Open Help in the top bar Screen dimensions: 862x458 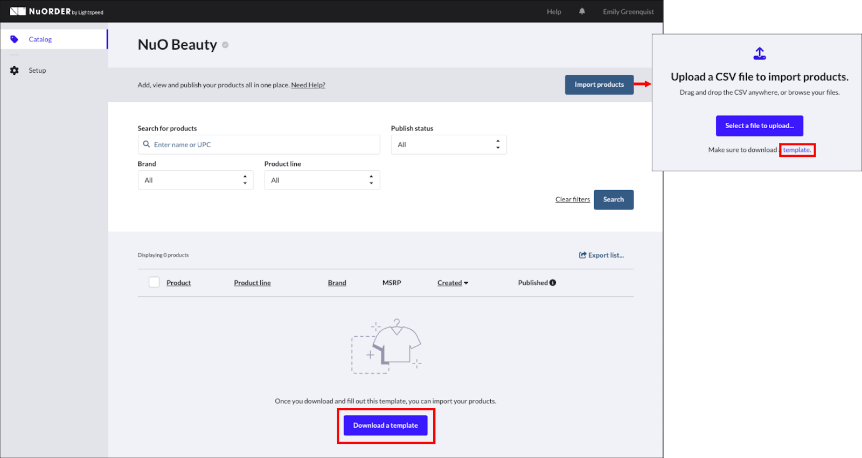click(554, 12)
